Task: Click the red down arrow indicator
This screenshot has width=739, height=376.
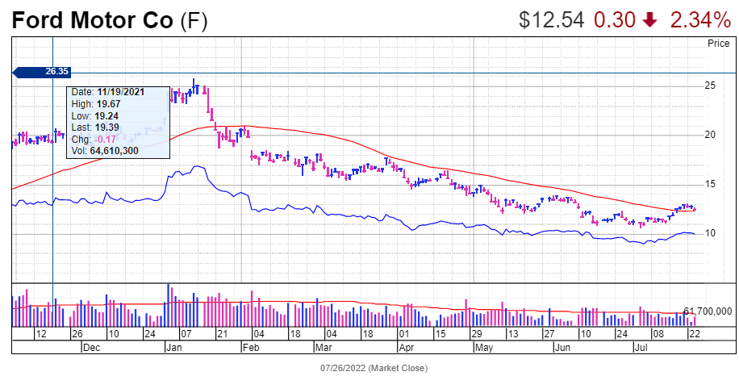Action: (649, 20)
